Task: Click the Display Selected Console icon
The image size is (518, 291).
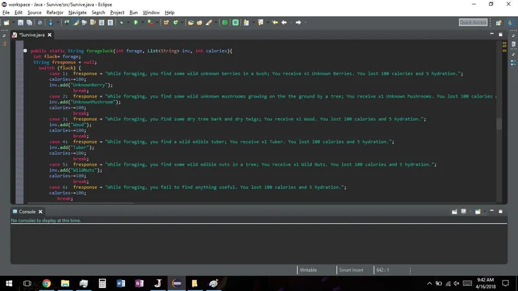Action: (464, 211)
